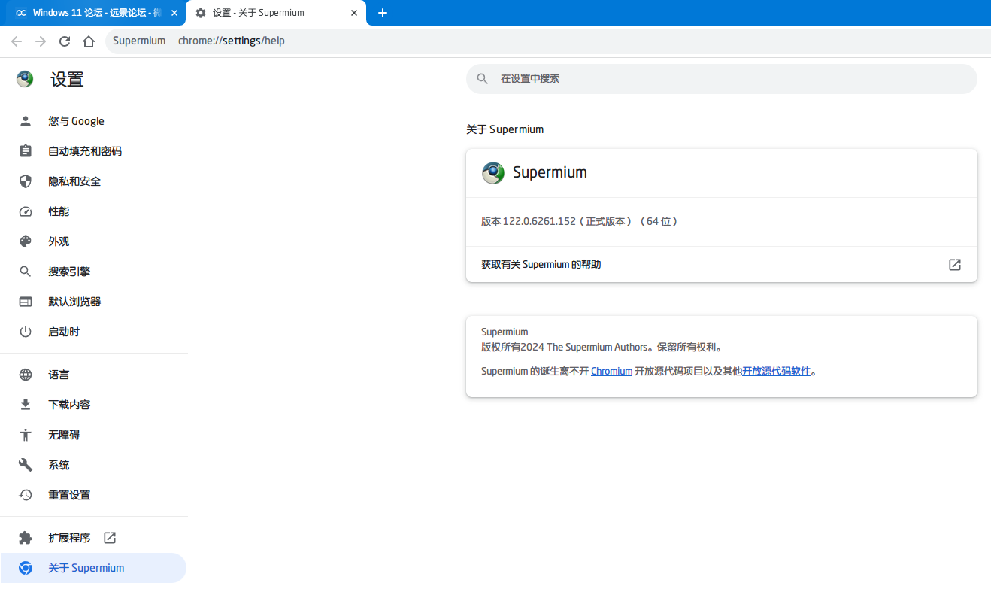Screen dimensions: 991x595
Task: Select the Accessibility figure icon
Action: (x=26, y=435)
